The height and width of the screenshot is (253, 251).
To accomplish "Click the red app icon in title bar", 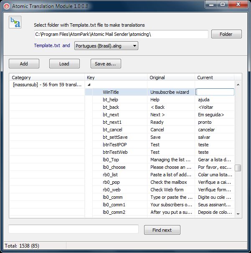I will click(6, 6).
